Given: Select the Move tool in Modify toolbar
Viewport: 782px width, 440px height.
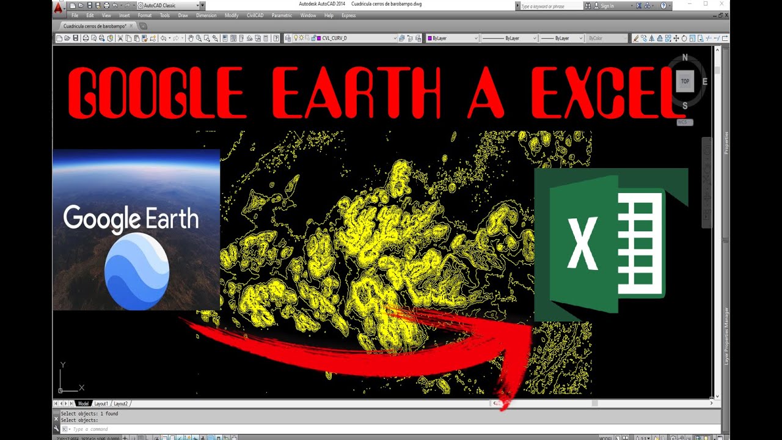Looking at the screenshot, I should pyautogui.click(x=676, y=38).
